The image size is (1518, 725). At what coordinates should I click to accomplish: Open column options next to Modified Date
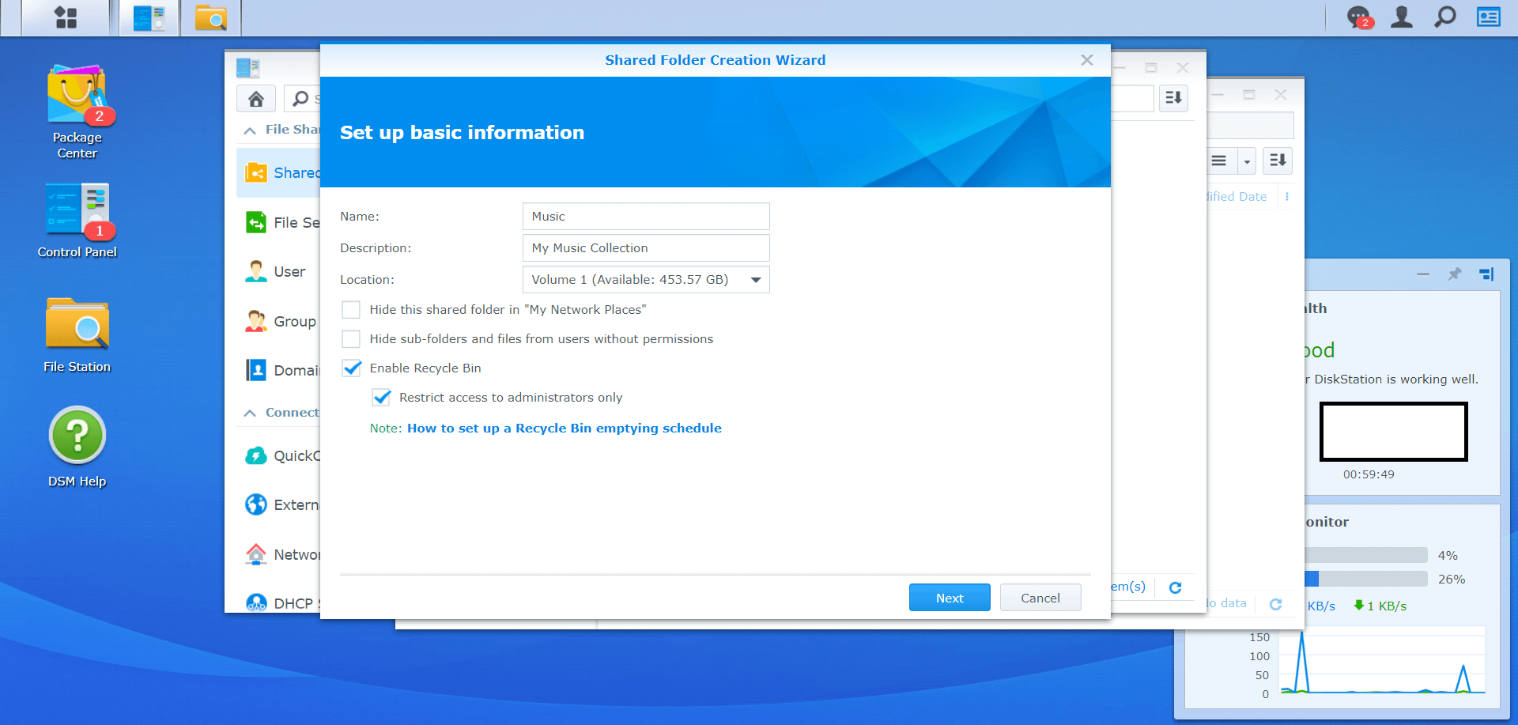pos(1287,197)
